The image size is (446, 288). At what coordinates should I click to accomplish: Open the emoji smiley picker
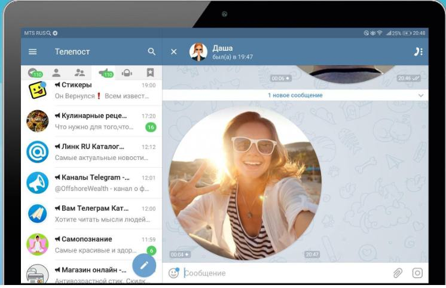pyautogui.click(x=174, y=273)
